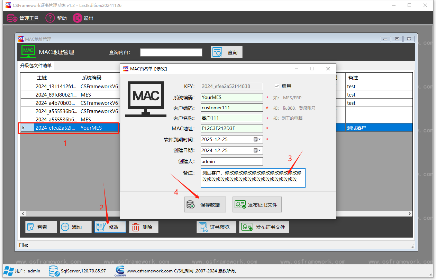Open the 帮助 menu

(x=56, y=18)
